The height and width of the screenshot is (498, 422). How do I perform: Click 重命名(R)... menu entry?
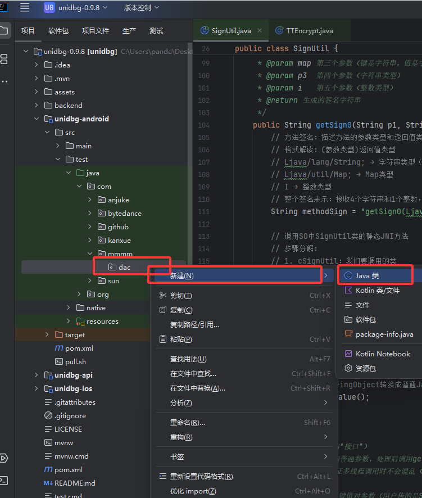point(244,423)
